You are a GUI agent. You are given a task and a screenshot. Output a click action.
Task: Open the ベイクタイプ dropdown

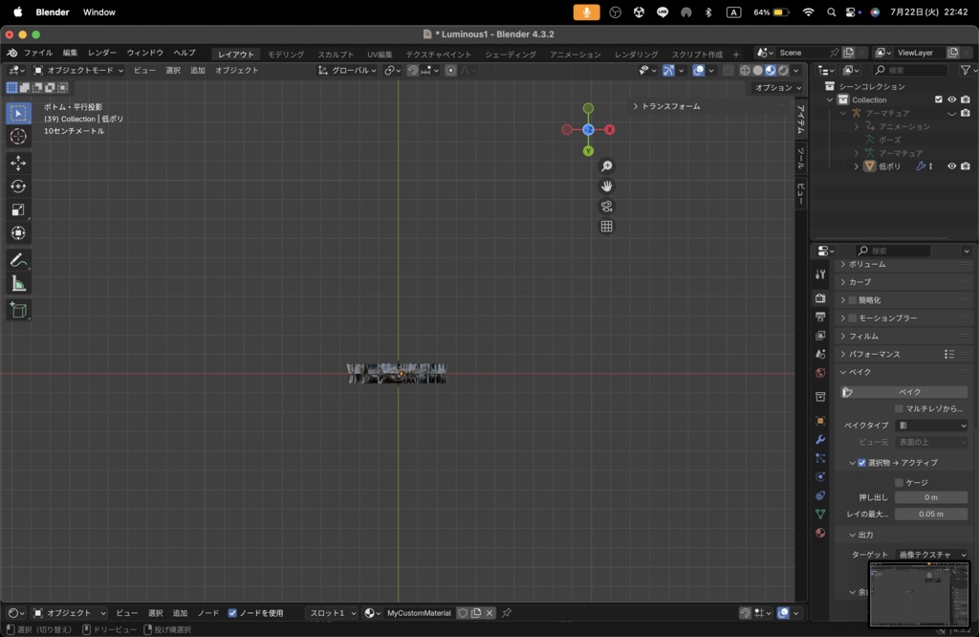(x=932, y=426)
